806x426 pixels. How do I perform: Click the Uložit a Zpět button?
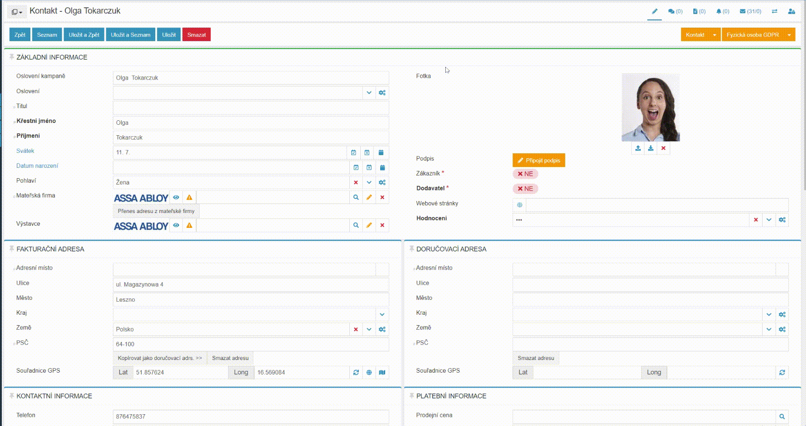[84, 35]
